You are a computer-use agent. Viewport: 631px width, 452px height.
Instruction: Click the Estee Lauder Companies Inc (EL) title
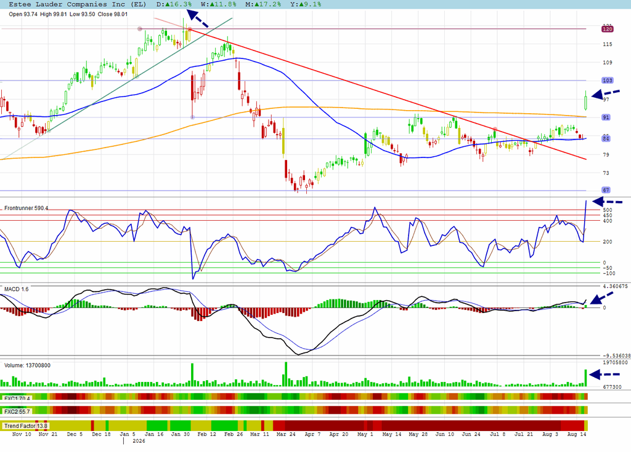[x=77, y=4]
